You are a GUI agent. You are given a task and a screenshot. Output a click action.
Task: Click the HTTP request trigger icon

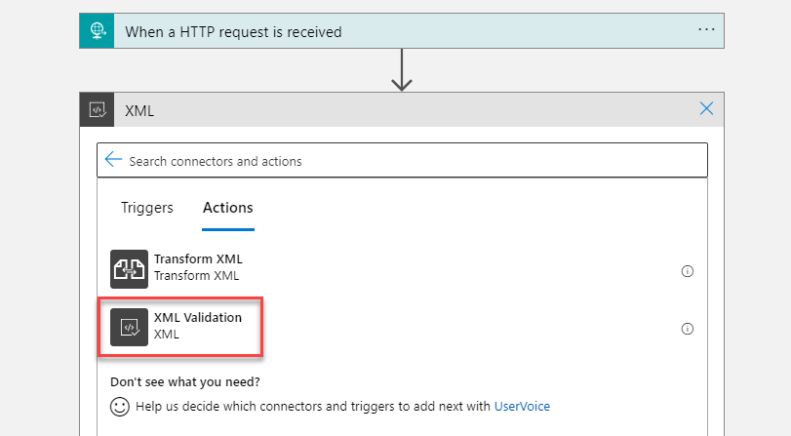click(97, 31)
